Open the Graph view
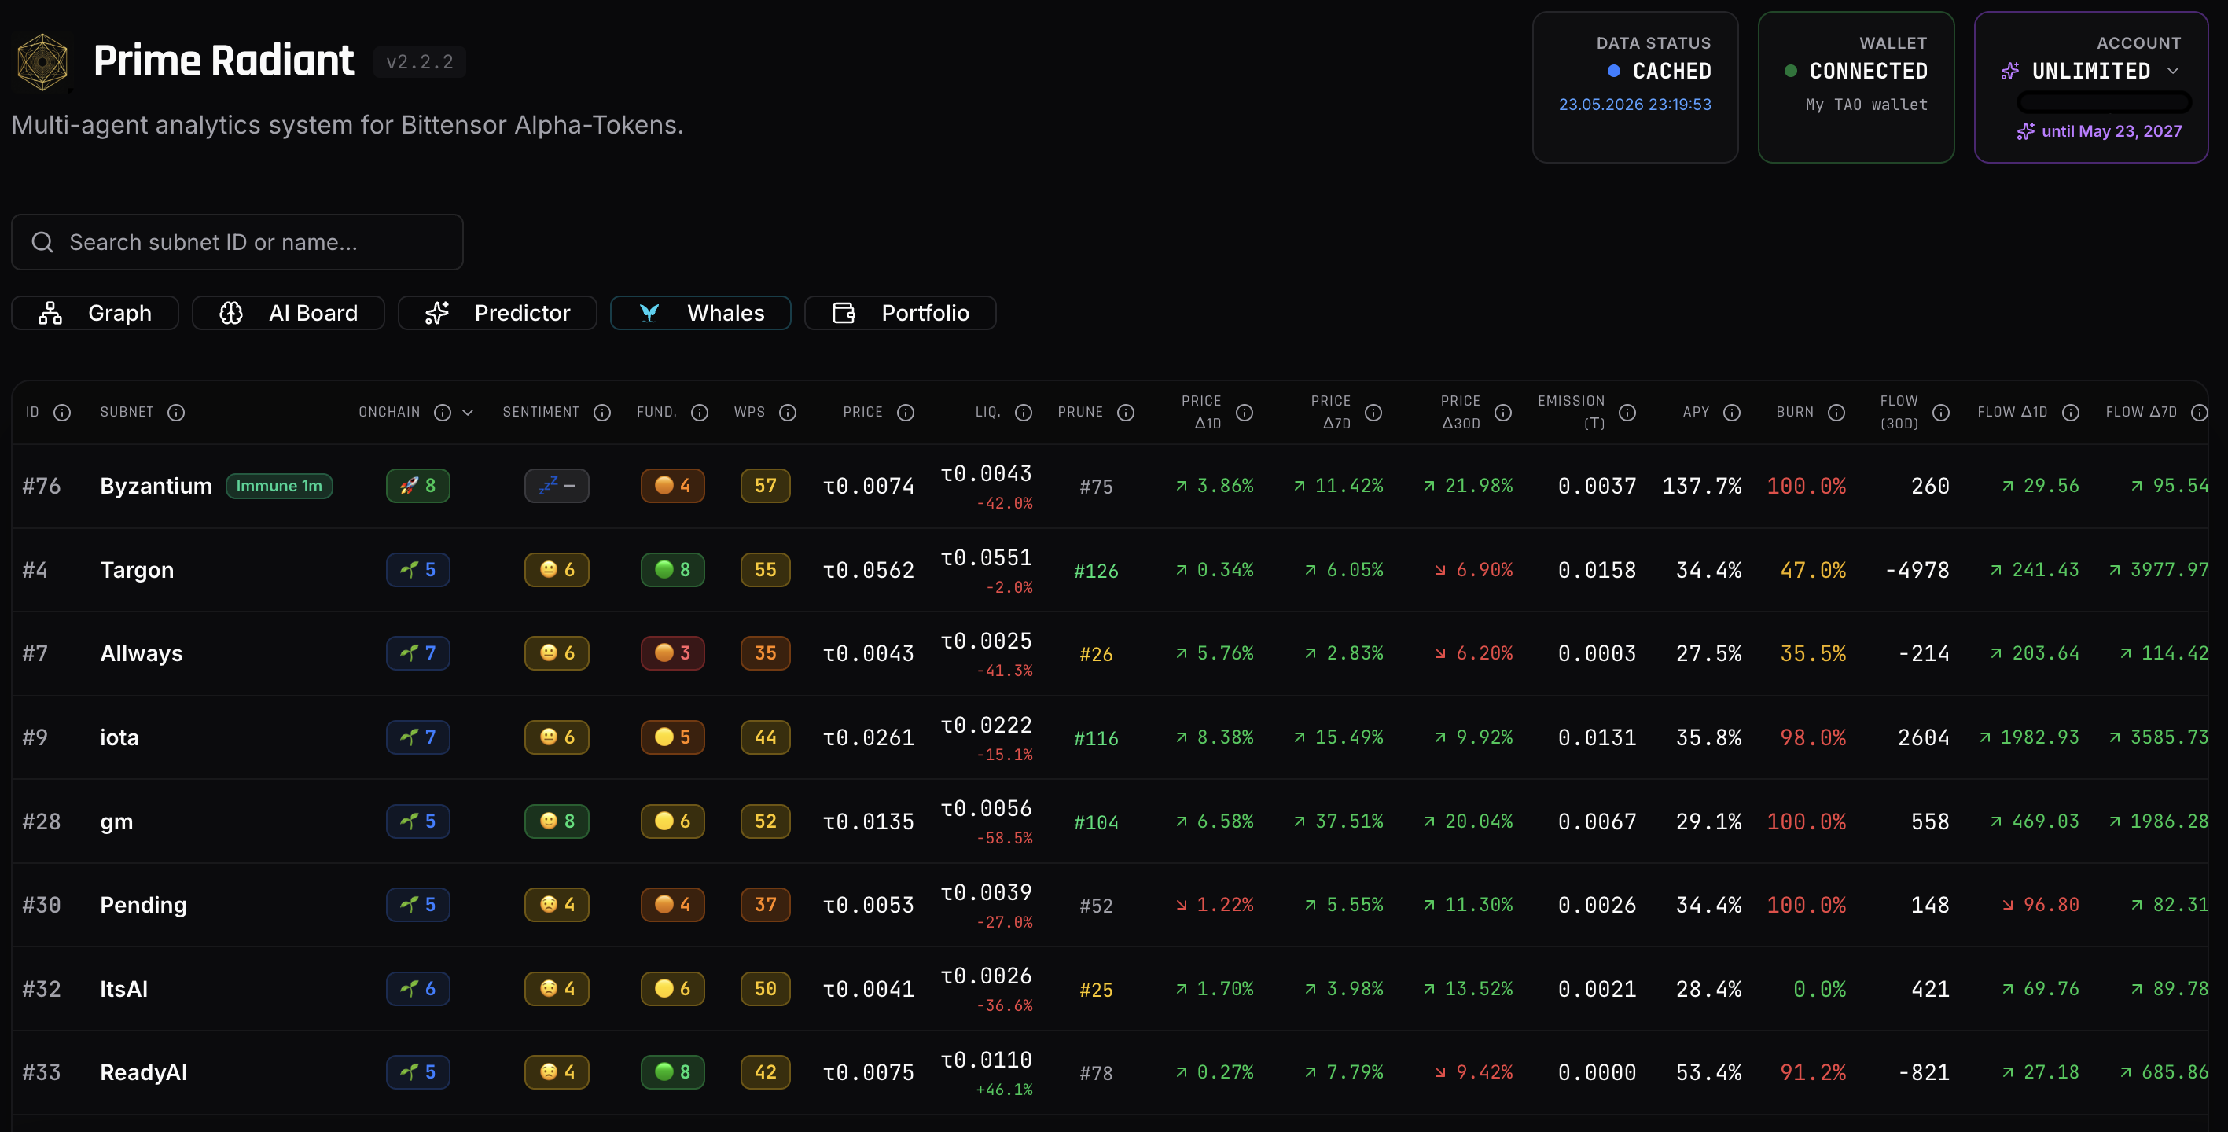2228x1132 pixels. coord(94,313)
